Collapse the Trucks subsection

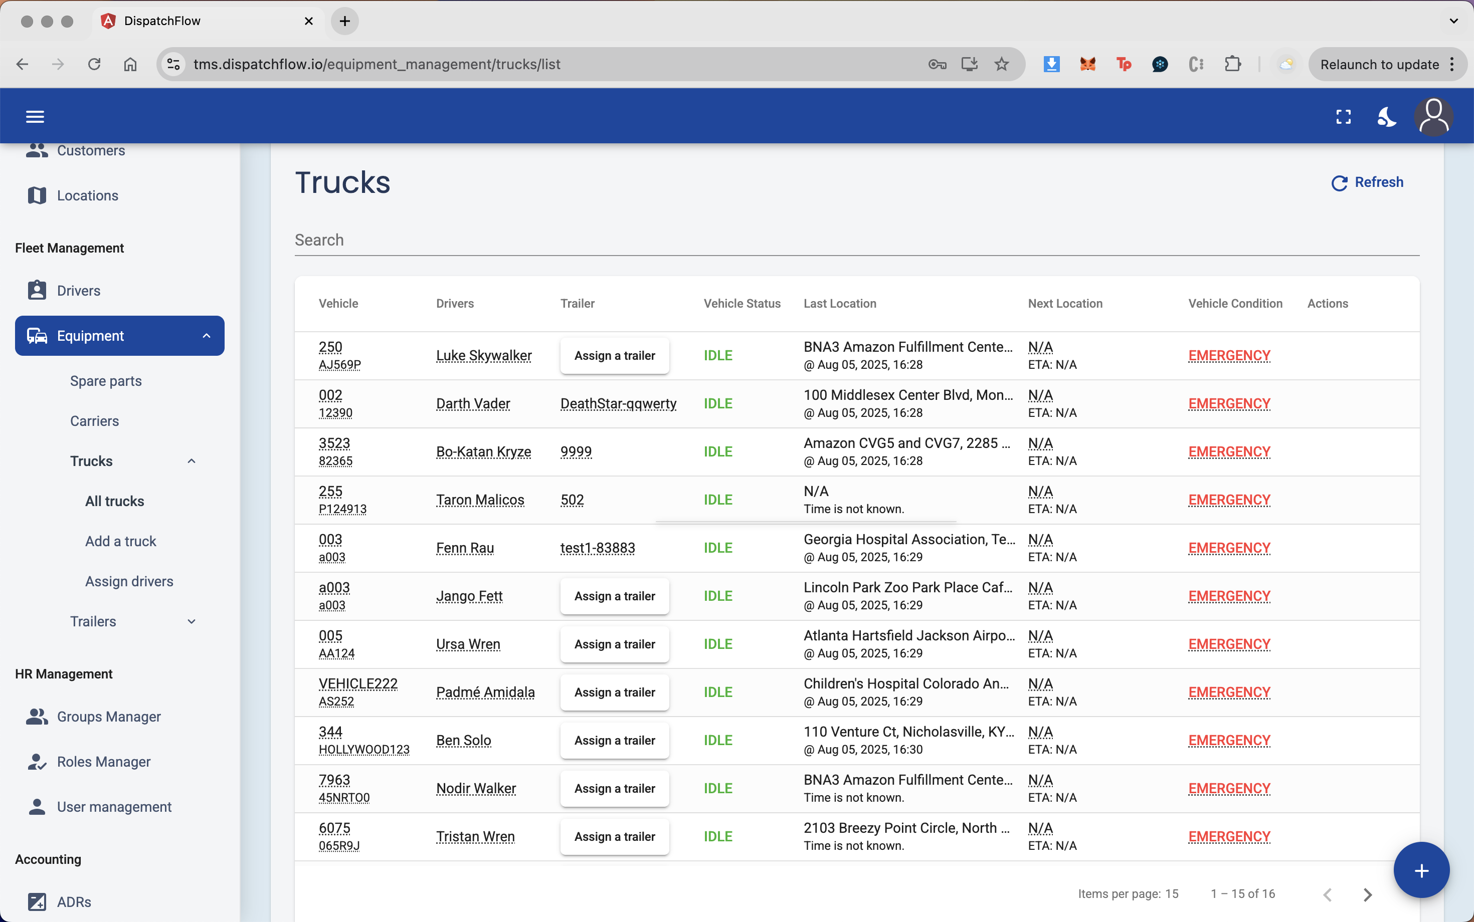(191, 460)
